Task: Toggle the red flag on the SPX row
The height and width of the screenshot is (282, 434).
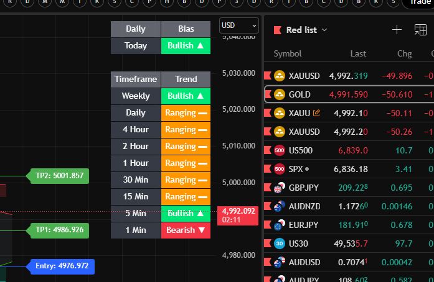Action: pyautogui.click(x=267, y=169)
